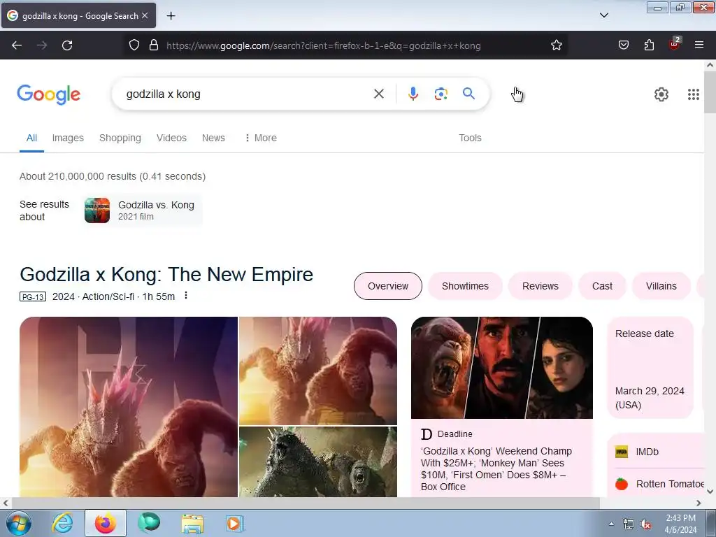Open Windows Explorer folder on taskbar
716x537 pixels.
tap(192, 523)
